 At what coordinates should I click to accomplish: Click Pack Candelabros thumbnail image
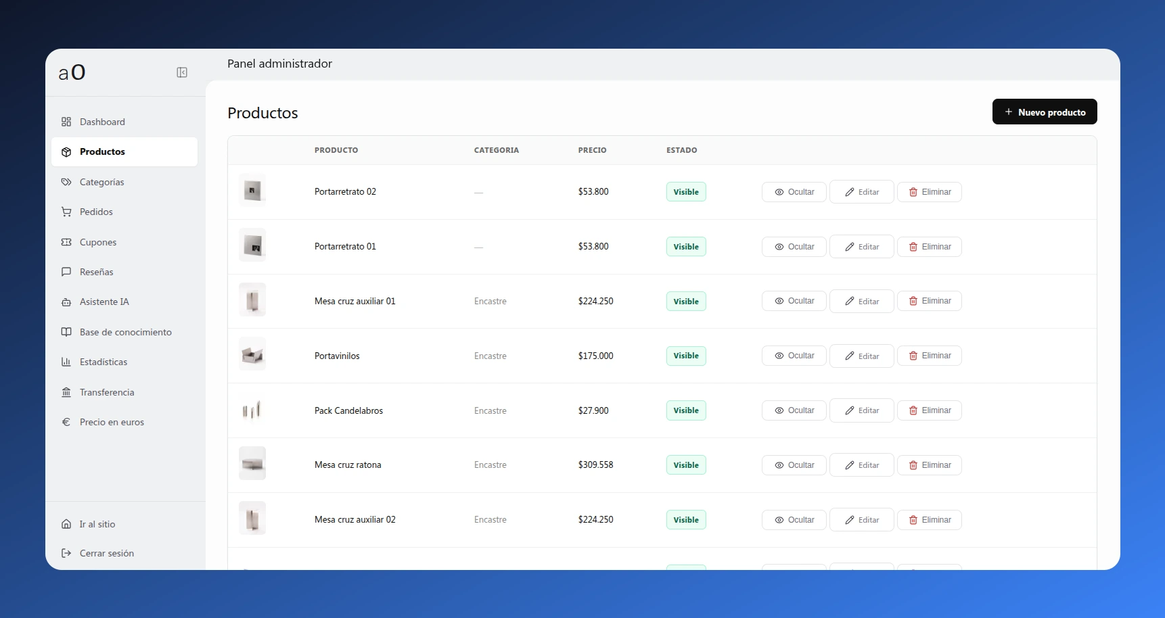pyautogui.click(x=252, y=409)
